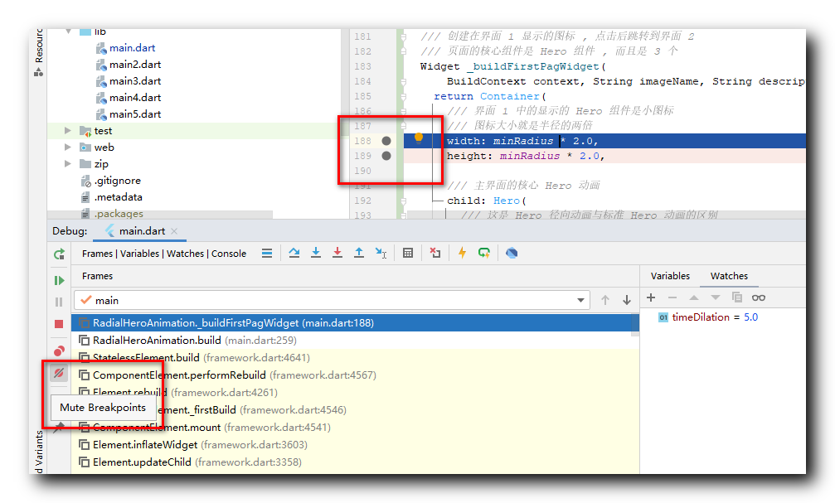Toggle show watches in variables glasses icon
Viewport: 835px width, 503px height.
[x=759, y=297]
